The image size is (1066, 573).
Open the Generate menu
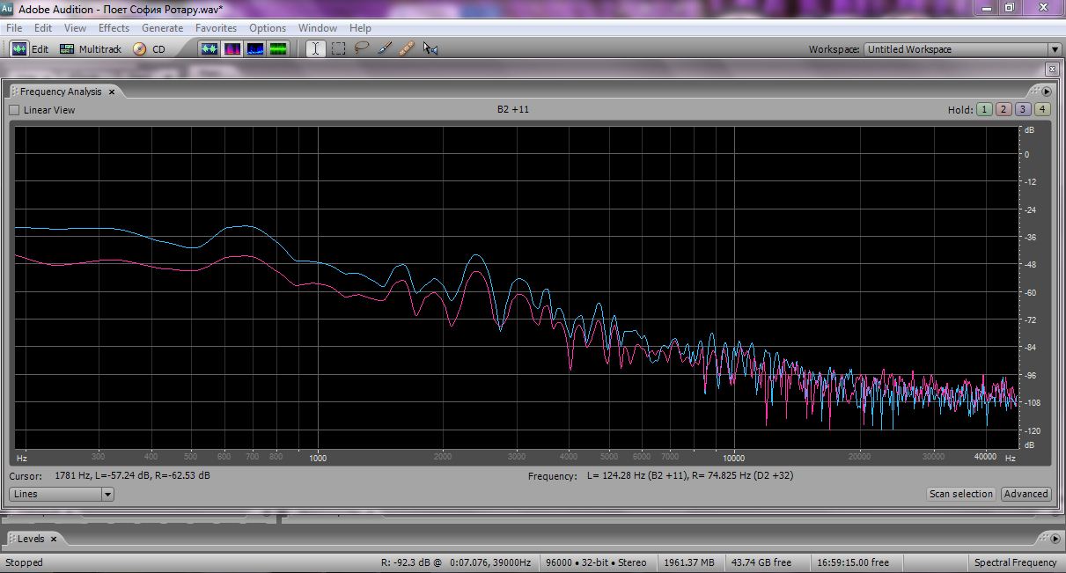coord(162,28)
